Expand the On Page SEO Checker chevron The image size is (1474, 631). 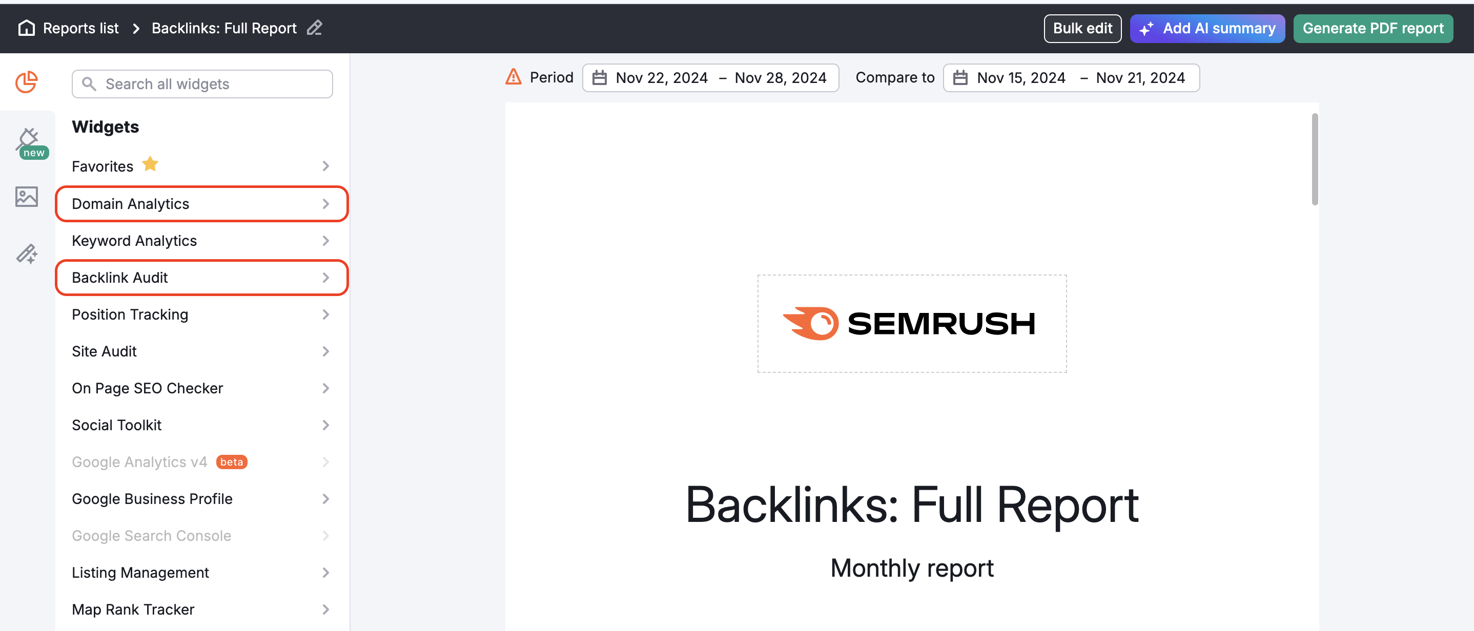click(x=325, y=388)
